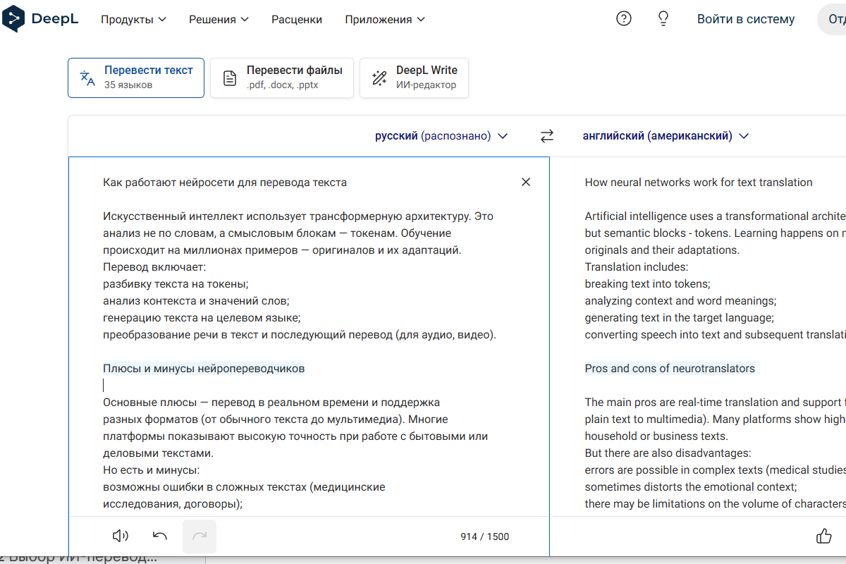Click the source line "Но есть и минусы:"

click(152, 470)
